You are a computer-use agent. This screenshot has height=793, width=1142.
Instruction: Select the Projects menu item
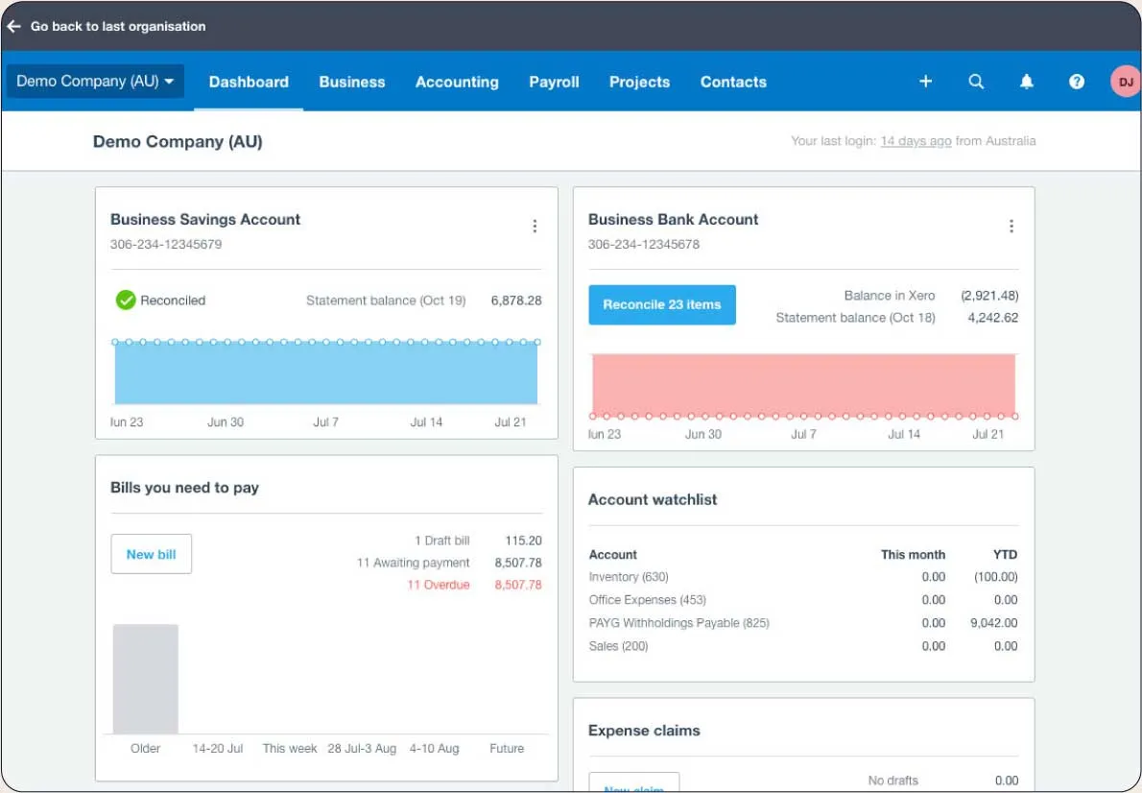639,82
